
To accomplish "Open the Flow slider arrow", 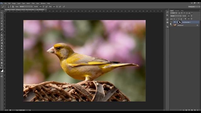I will pyautogui.click(x=57, y=7).
